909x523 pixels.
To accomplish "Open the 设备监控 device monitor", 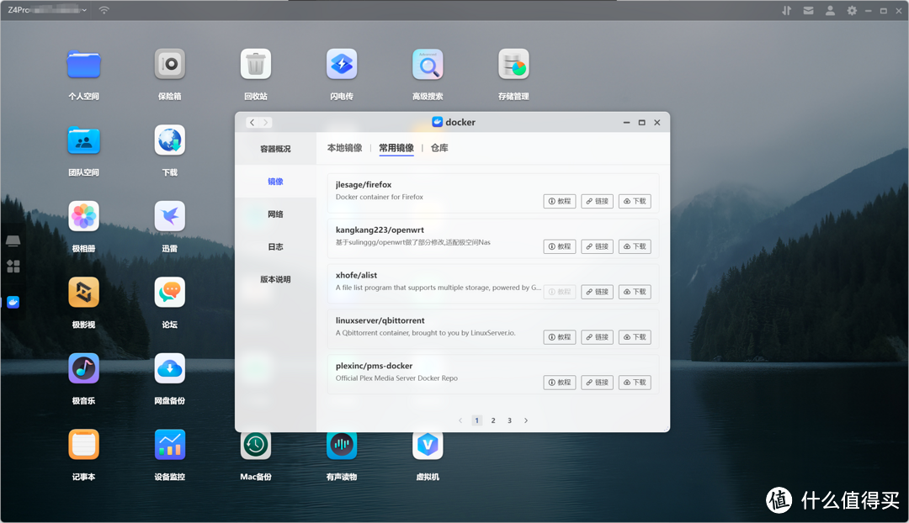I will point(169,446).
